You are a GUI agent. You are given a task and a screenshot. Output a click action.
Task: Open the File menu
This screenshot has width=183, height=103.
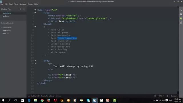point(2,4)
